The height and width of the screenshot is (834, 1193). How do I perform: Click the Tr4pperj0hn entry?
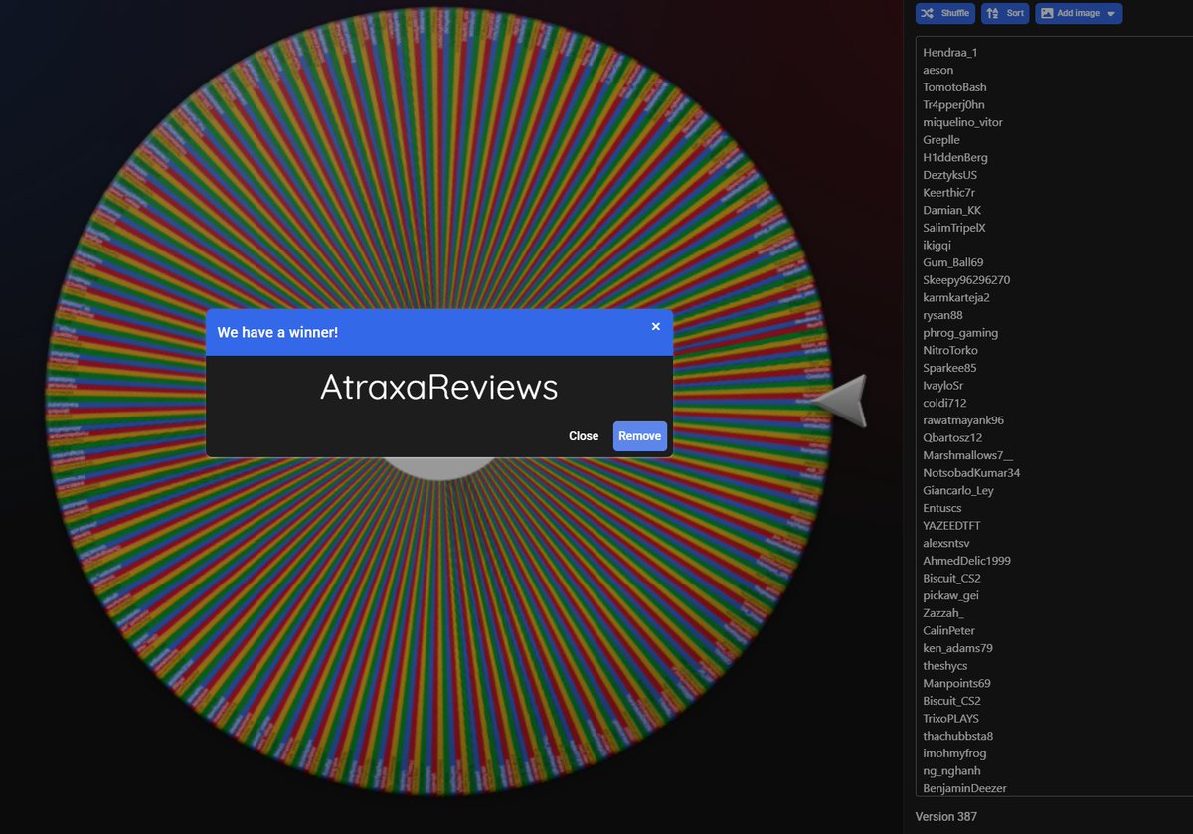953,104
